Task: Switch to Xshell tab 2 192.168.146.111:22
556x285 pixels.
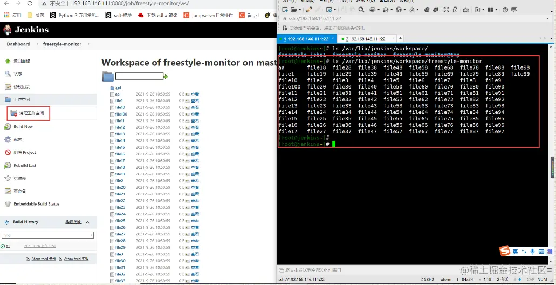Action: pyautogui.click(x=366, y=39)
